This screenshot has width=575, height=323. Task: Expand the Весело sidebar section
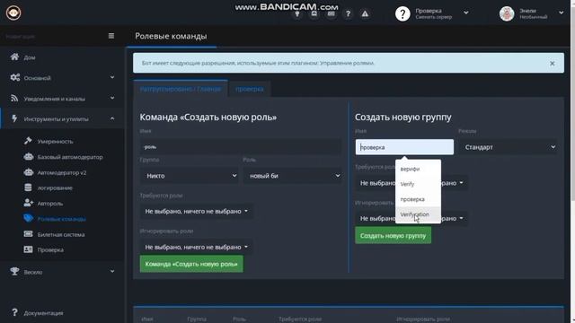click(x=62, y=272)
